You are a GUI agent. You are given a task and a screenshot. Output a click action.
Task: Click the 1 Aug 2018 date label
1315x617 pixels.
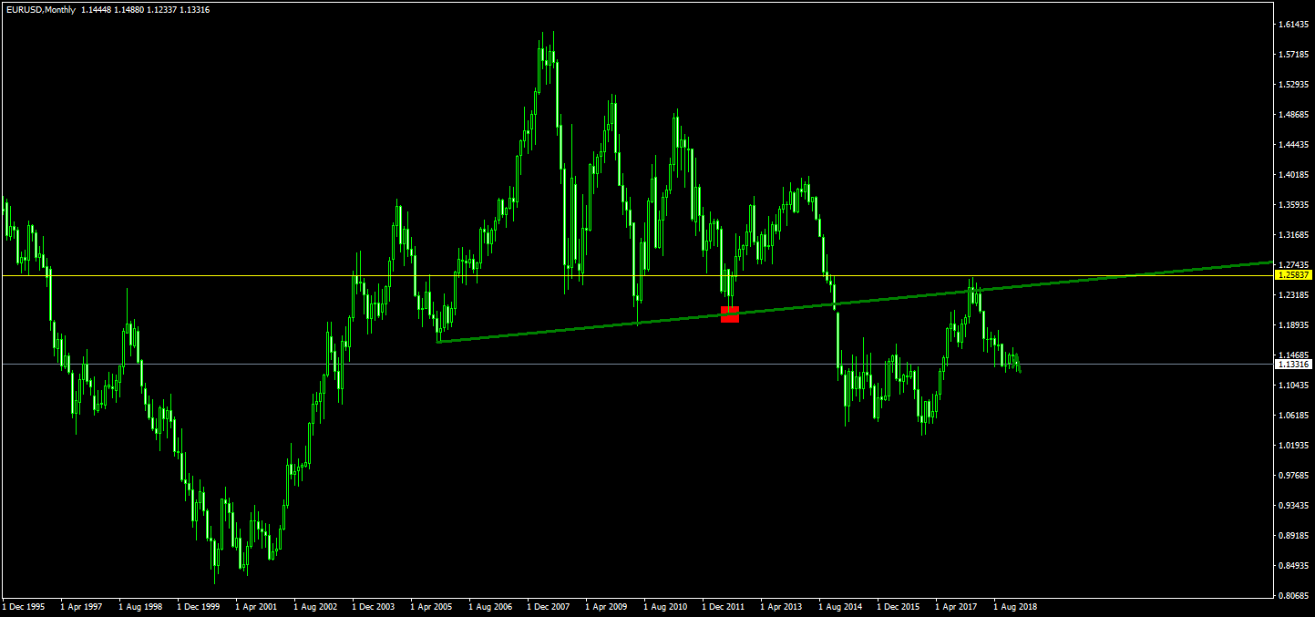(1015, 606)
